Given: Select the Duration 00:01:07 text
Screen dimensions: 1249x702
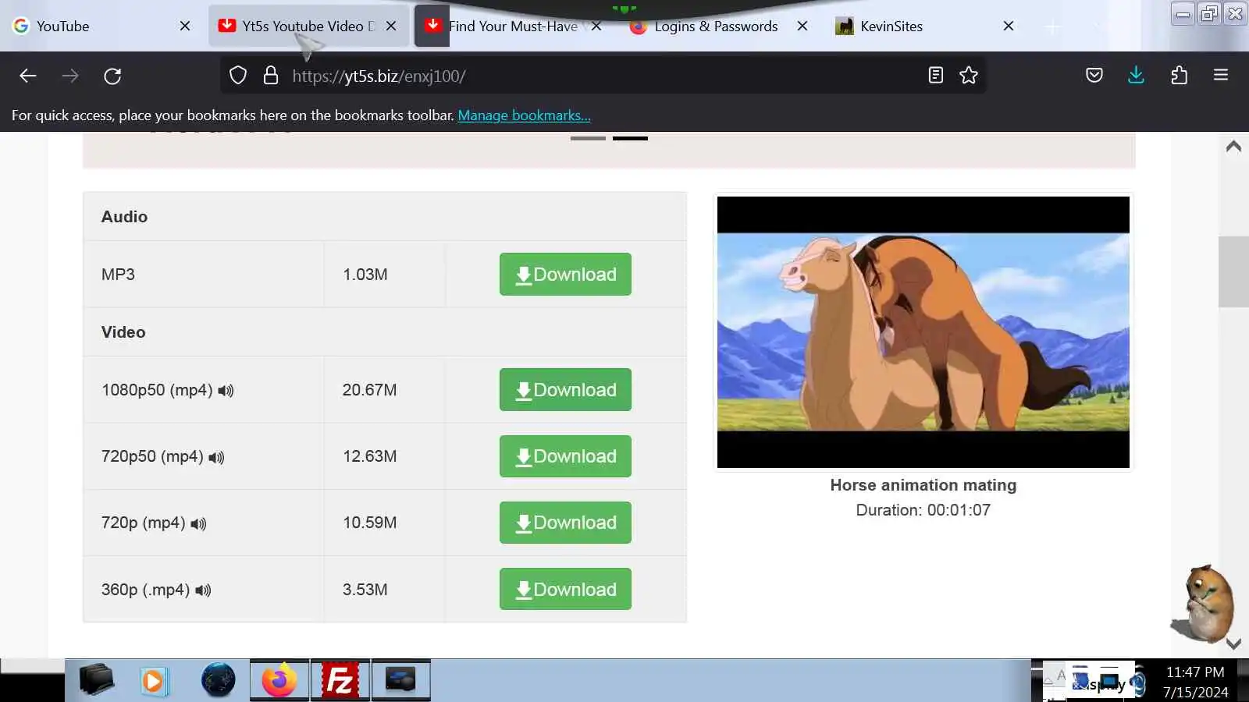Looking at the screenshot, I should pos(923,510).
